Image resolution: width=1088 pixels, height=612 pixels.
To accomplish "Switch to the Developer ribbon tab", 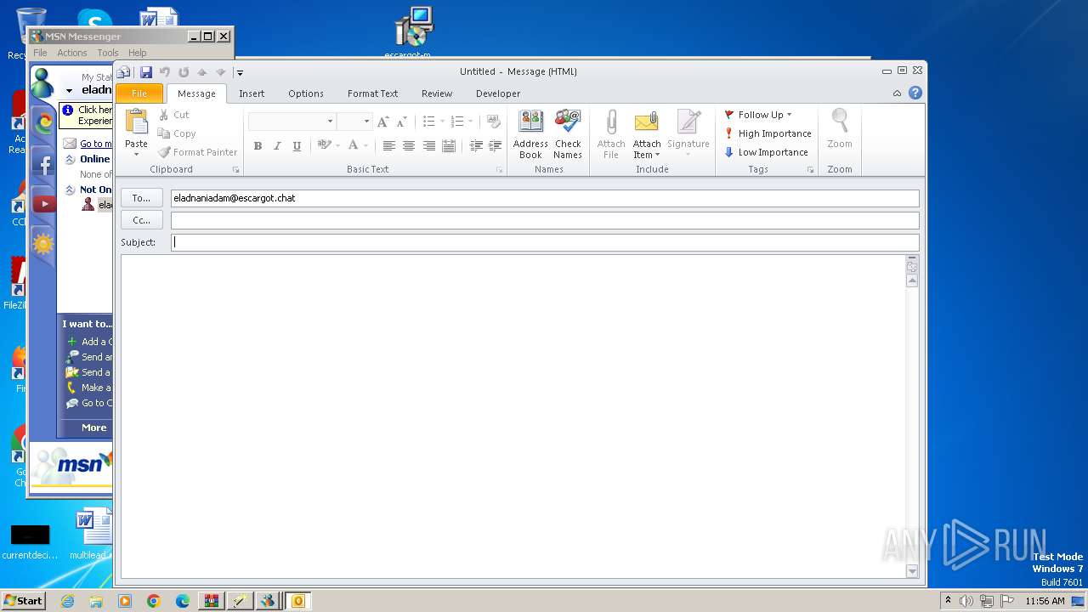I will click(x=498, y=93).
